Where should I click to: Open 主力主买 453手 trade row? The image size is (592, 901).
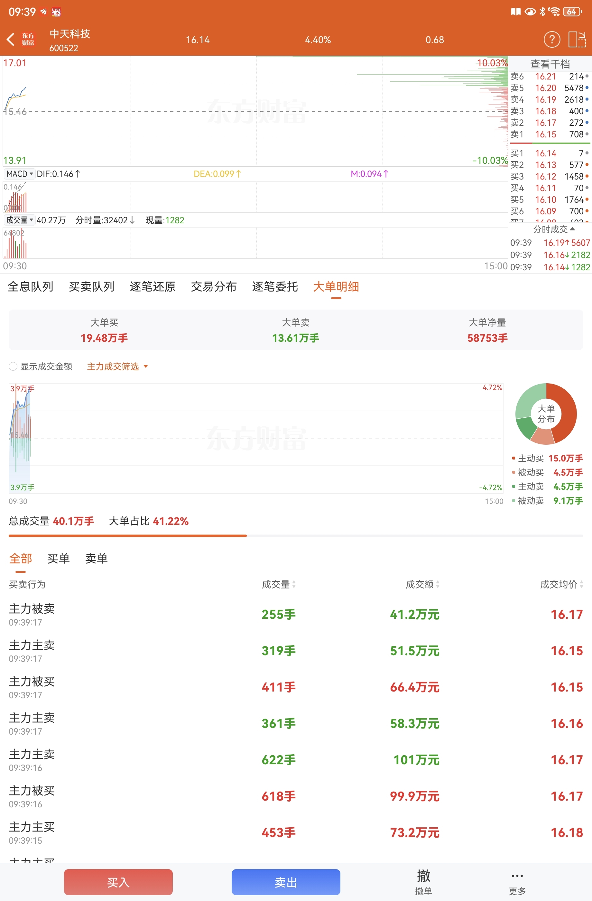pos(296,833)
